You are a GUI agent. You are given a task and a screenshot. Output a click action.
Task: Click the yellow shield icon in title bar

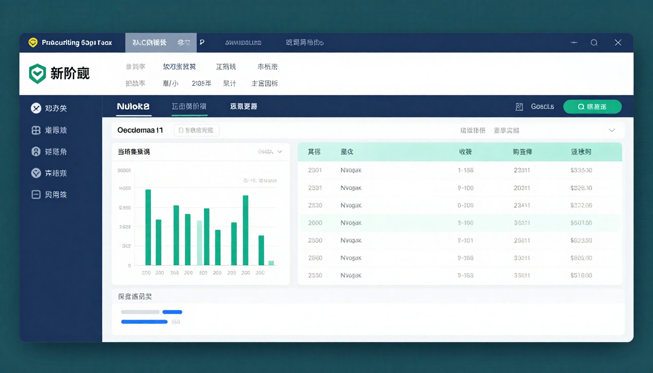pyautogui.click(x=33, y=43)
